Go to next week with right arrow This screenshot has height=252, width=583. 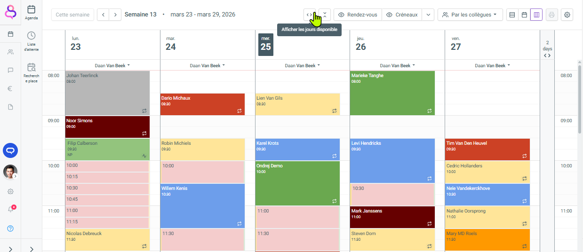coord(115,15)
